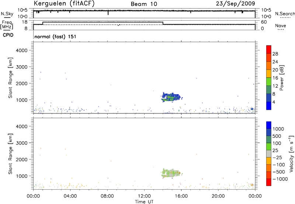
Task: Click the Beam 10 label
Action: tap(144, 4)
